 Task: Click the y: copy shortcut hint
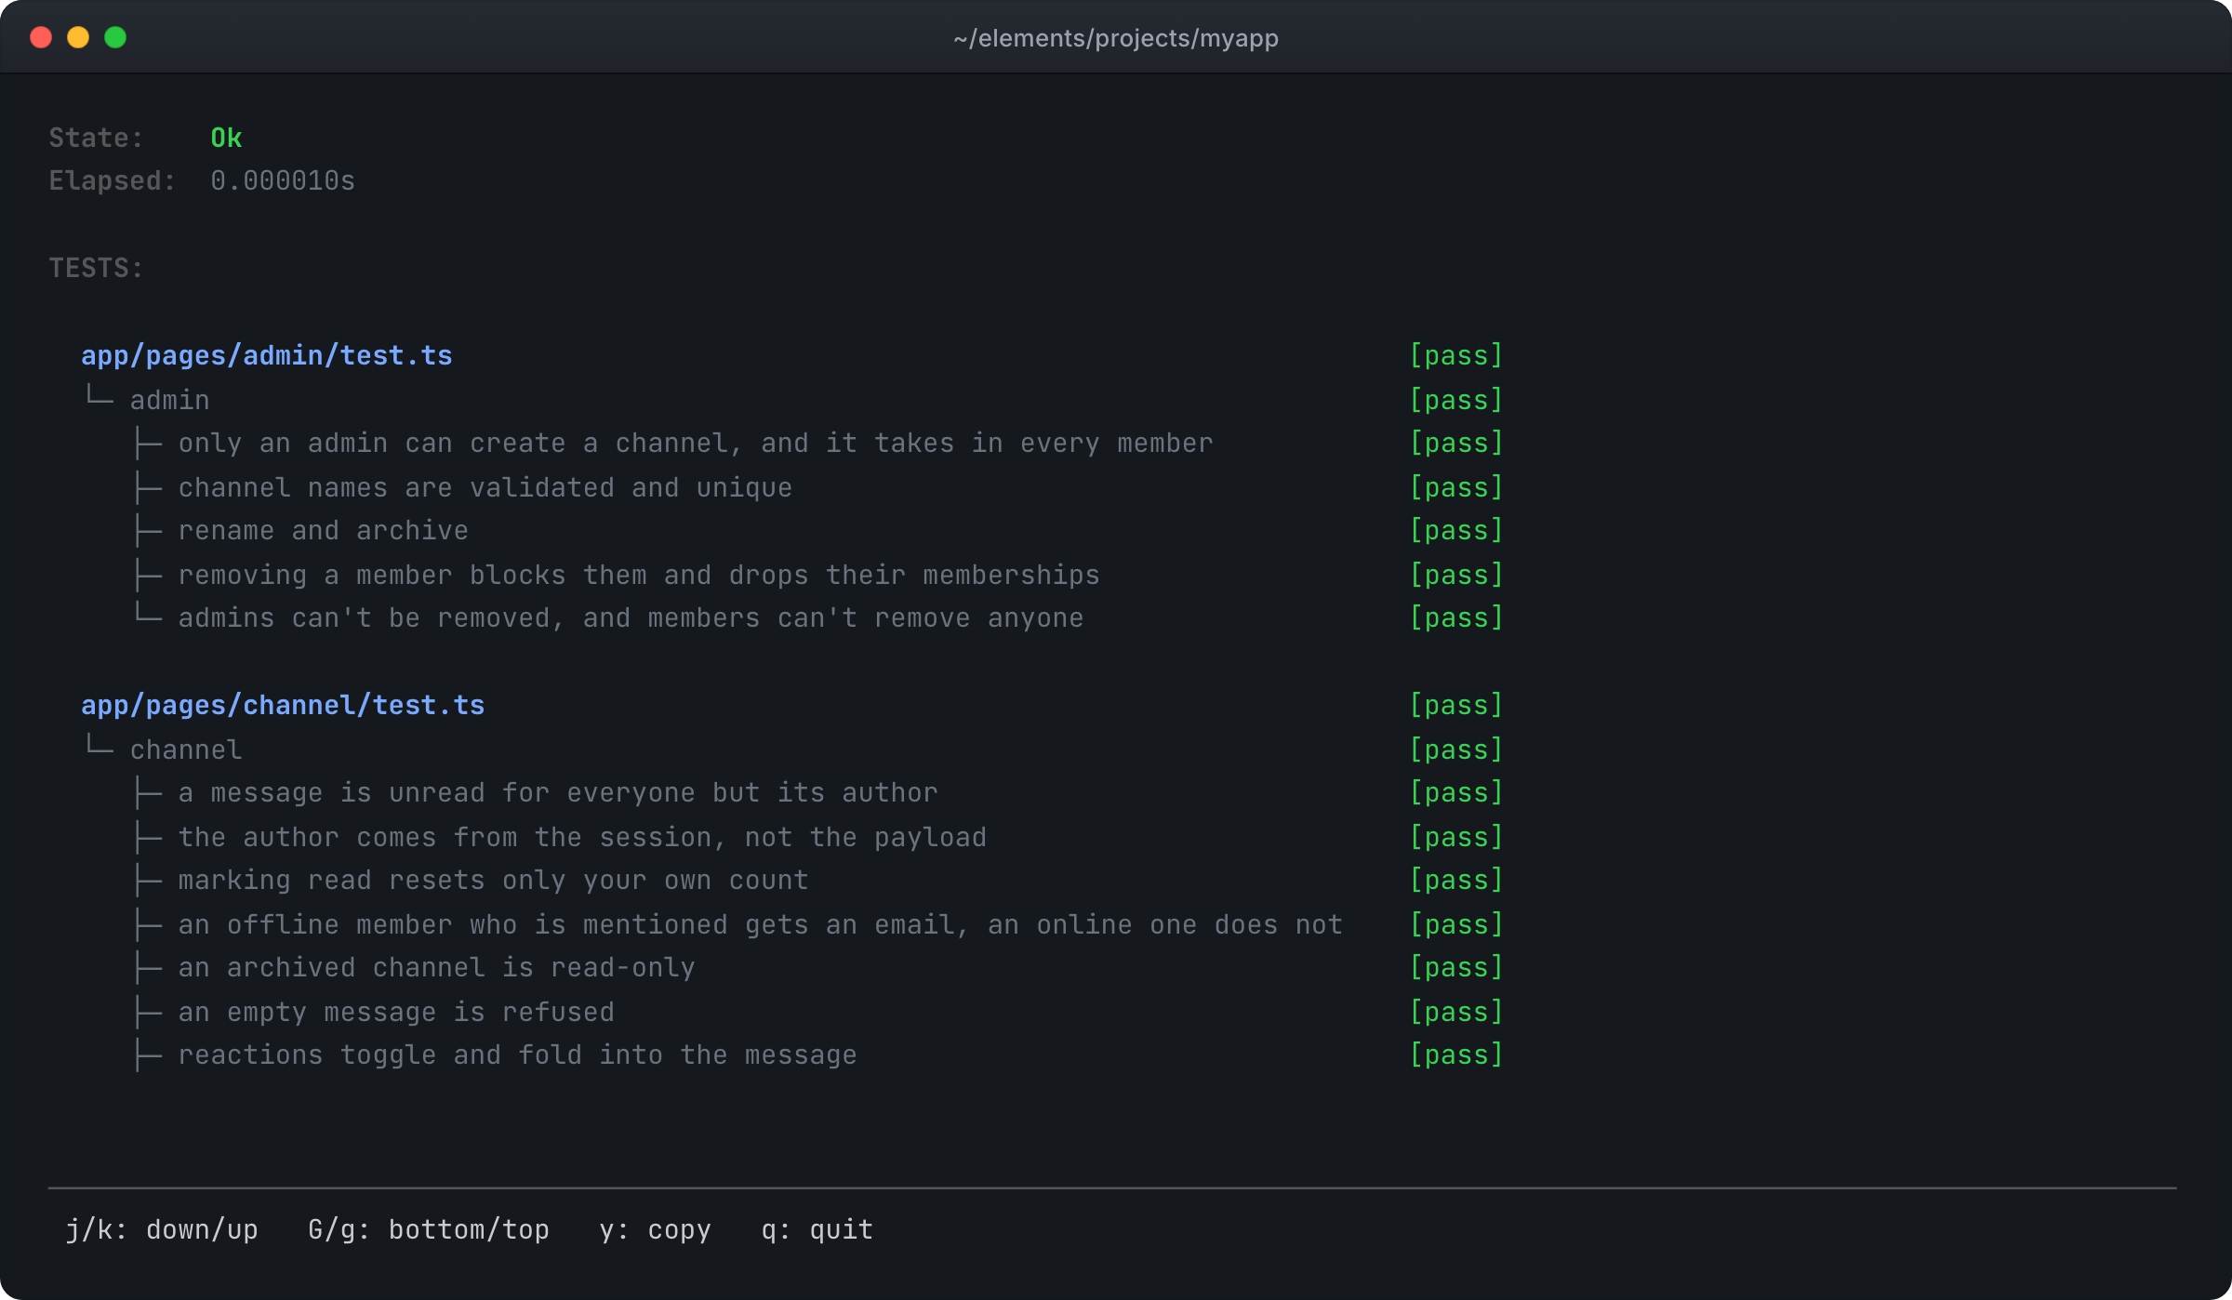click(x=656, y=1229)
